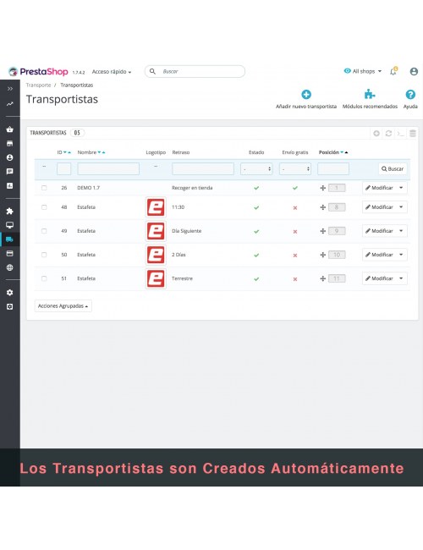Open All shops selector dropdown
The image size is (423, 550).
coord(363,71)
